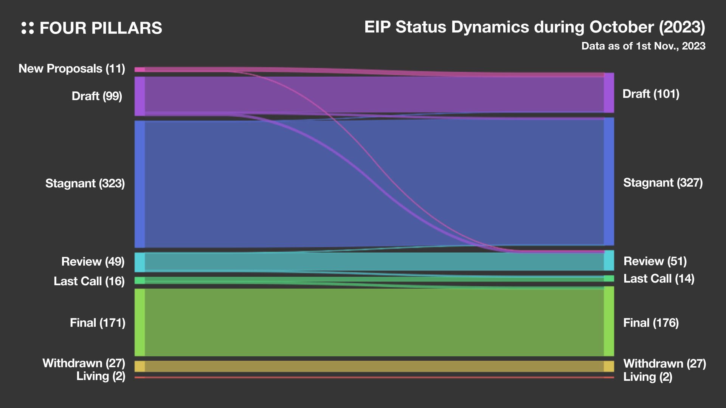The image size is (726, 408).
Task: Click the purple Draft (99) left node
Action: pos(140,96)
